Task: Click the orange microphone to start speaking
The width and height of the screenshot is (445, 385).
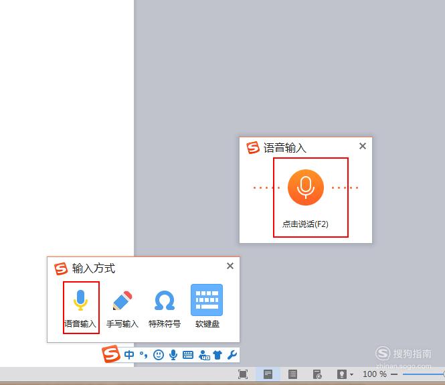Action: coord(306,187)
